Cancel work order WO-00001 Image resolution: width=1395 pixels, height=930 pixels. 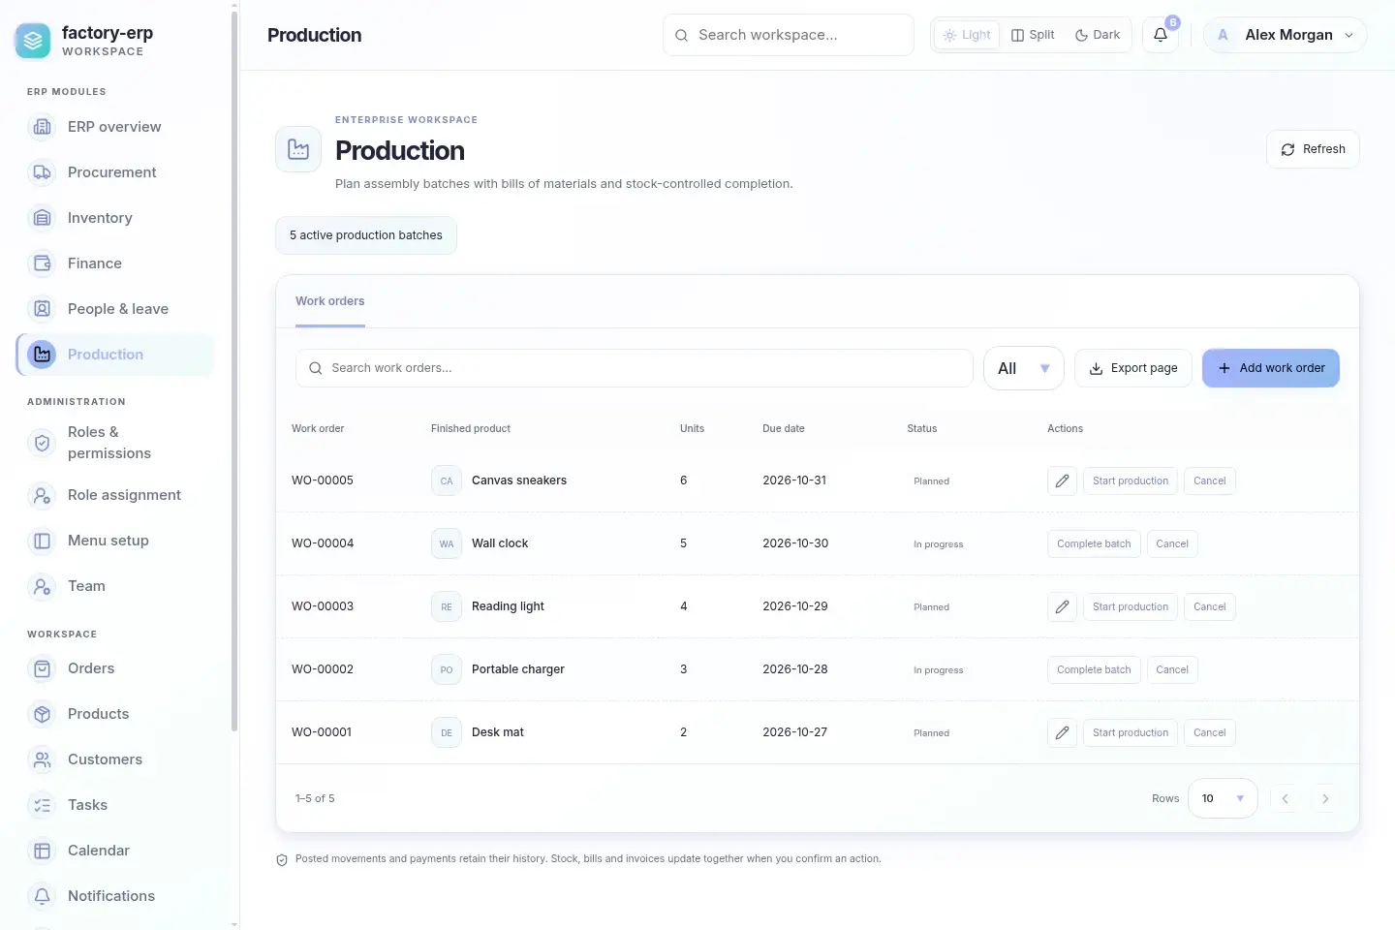(1209, 732)
